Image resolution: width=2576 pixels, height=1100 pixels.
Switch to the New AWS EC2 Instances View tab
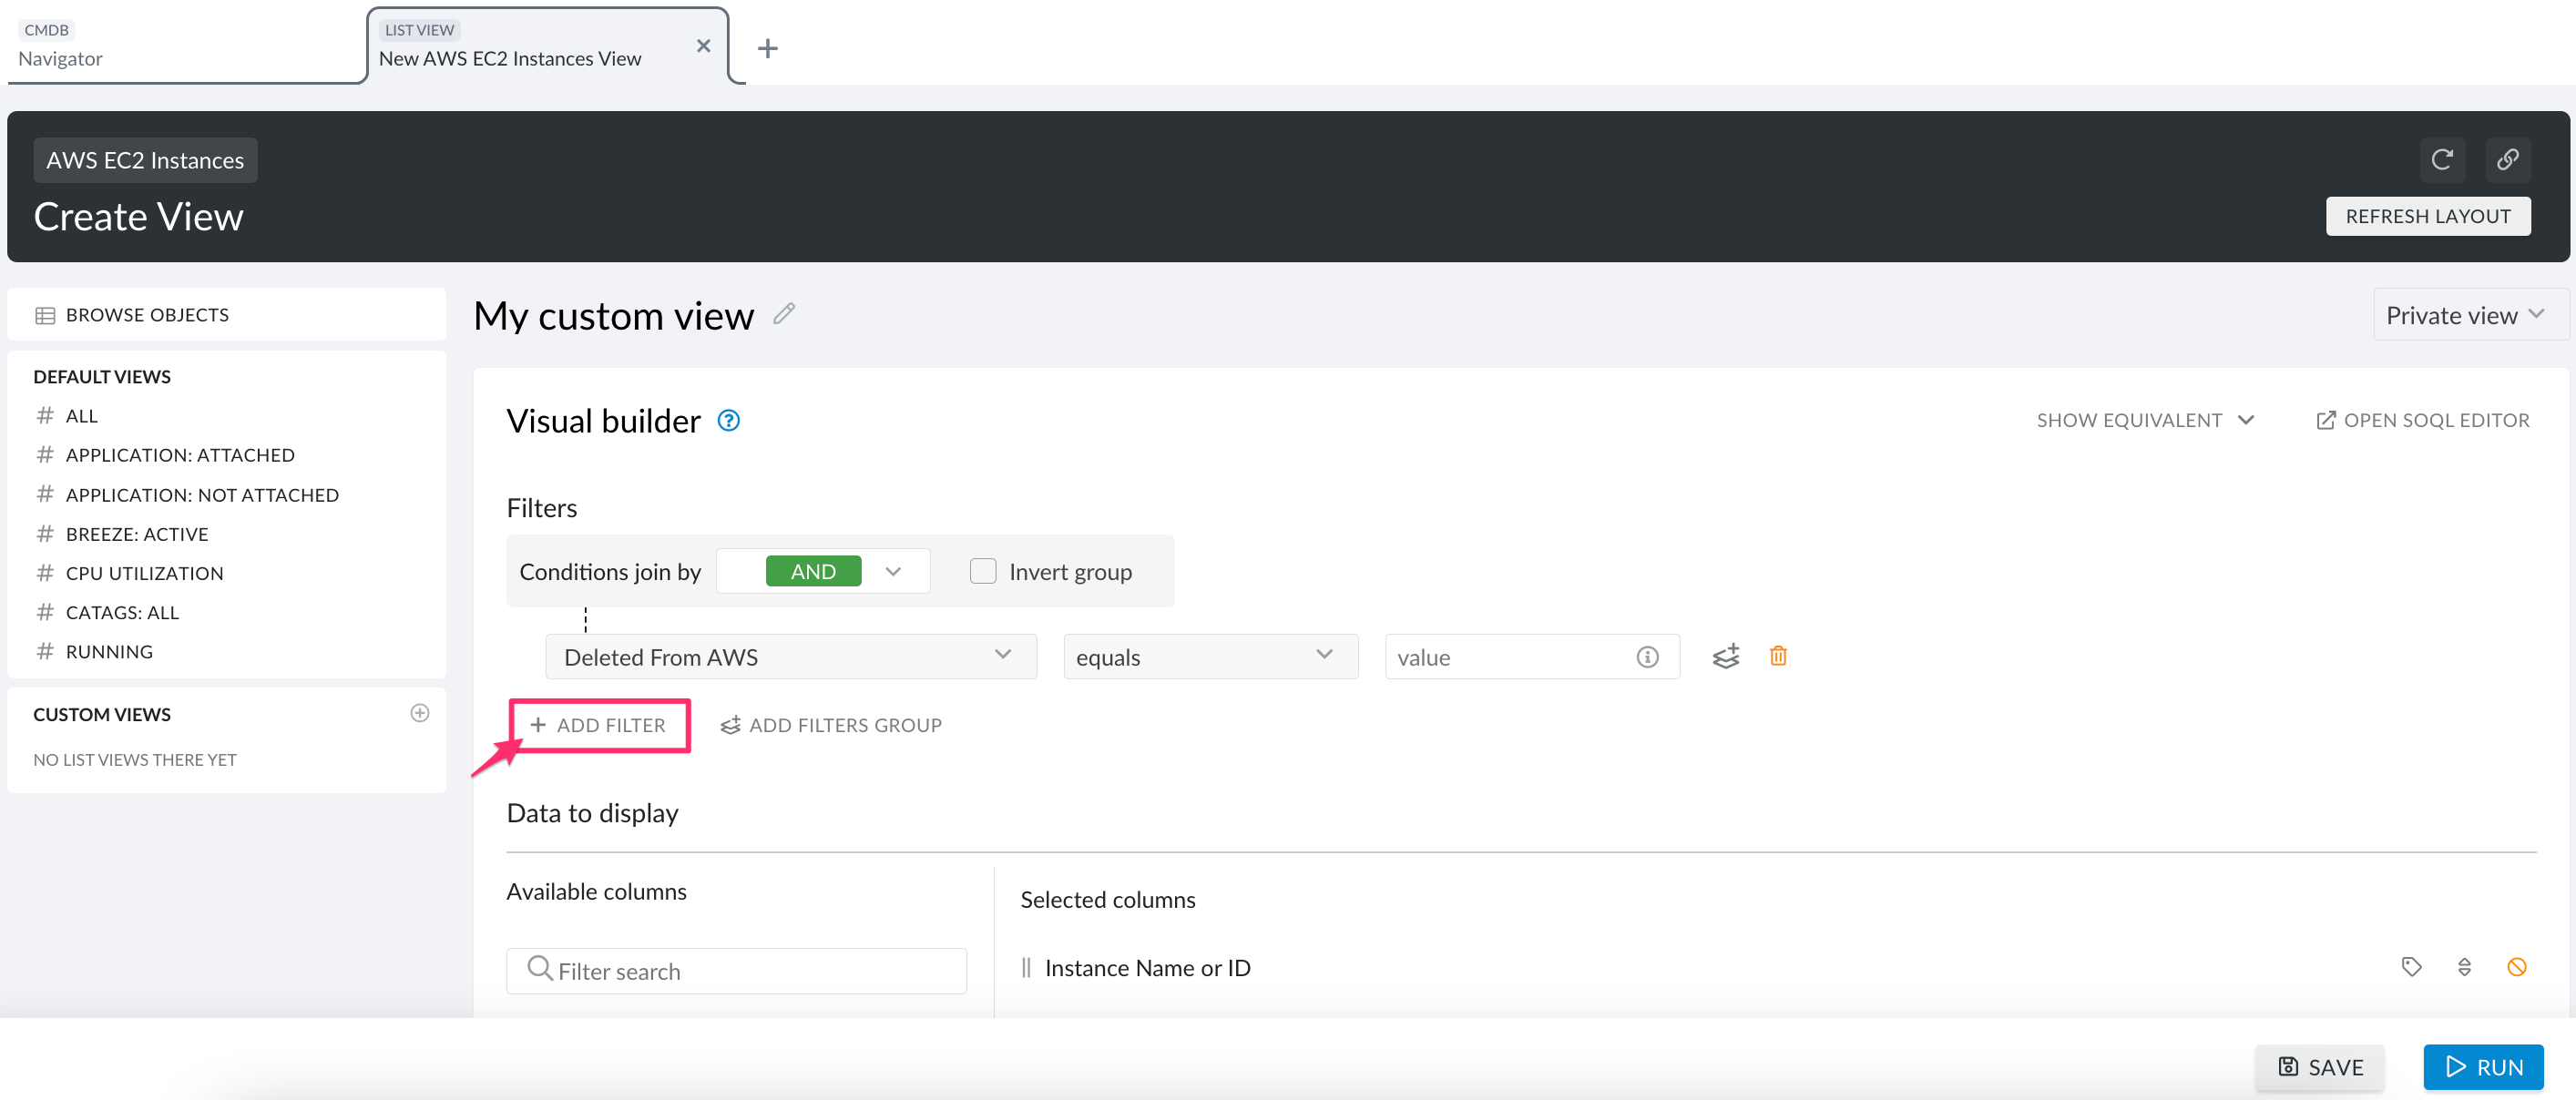[510, 57]
